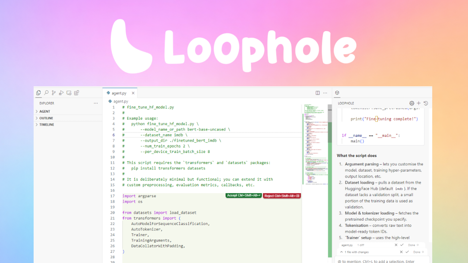
Task: Click the 'import argparse' code line
Action: [139, 196]
